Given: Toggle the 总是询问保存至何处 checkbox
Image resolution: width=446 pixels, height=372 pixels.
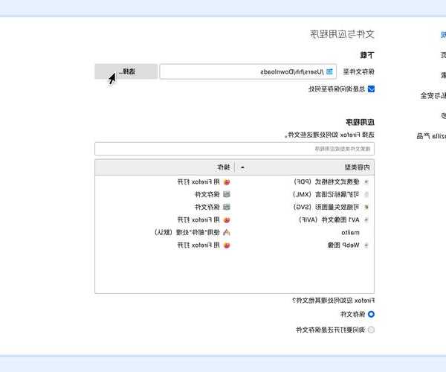Looking at the screenshot, I should 371,89.
